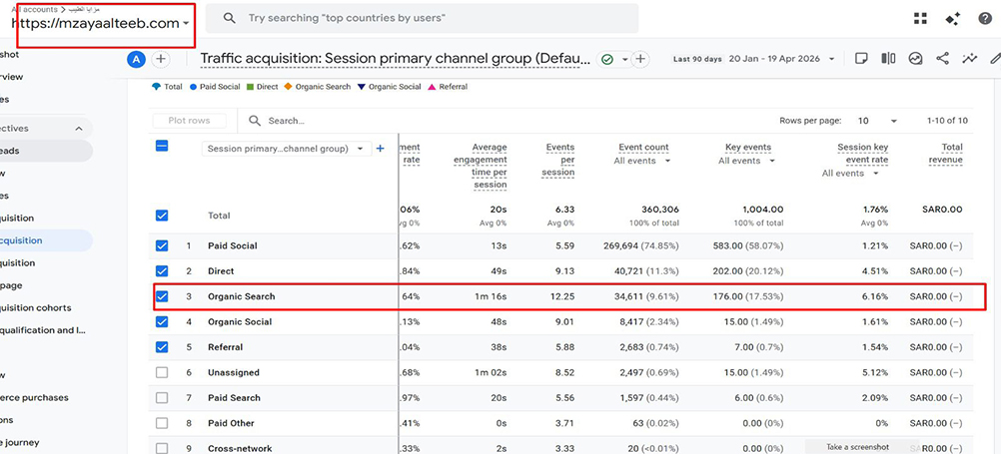Viewport: 1001px width, 454px height.
Task: Open the compare columns icon
Action: (888, 59)
